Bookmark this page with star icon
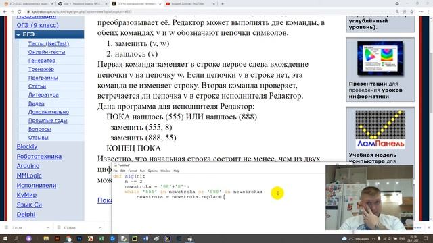Screen dimensions: 433x243 point(412,12)
